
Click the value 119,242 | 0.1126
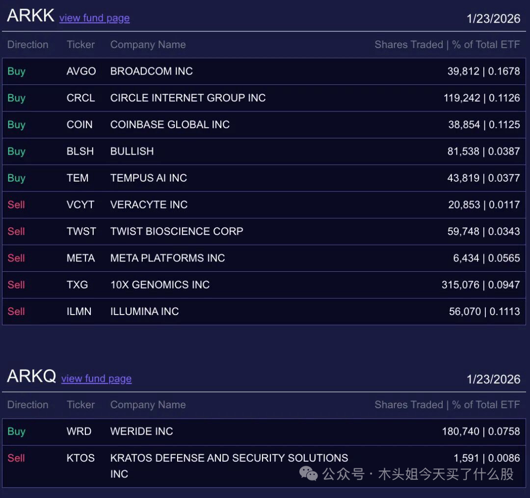point(482,98)
